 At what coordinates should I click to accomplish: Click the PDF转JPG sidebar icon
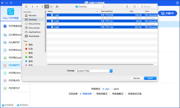[5, 81]
